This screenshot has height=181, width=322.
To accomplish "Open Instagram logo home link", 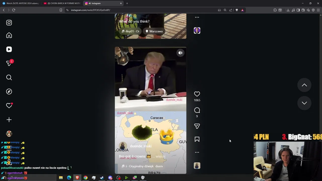I will [9, 23].
